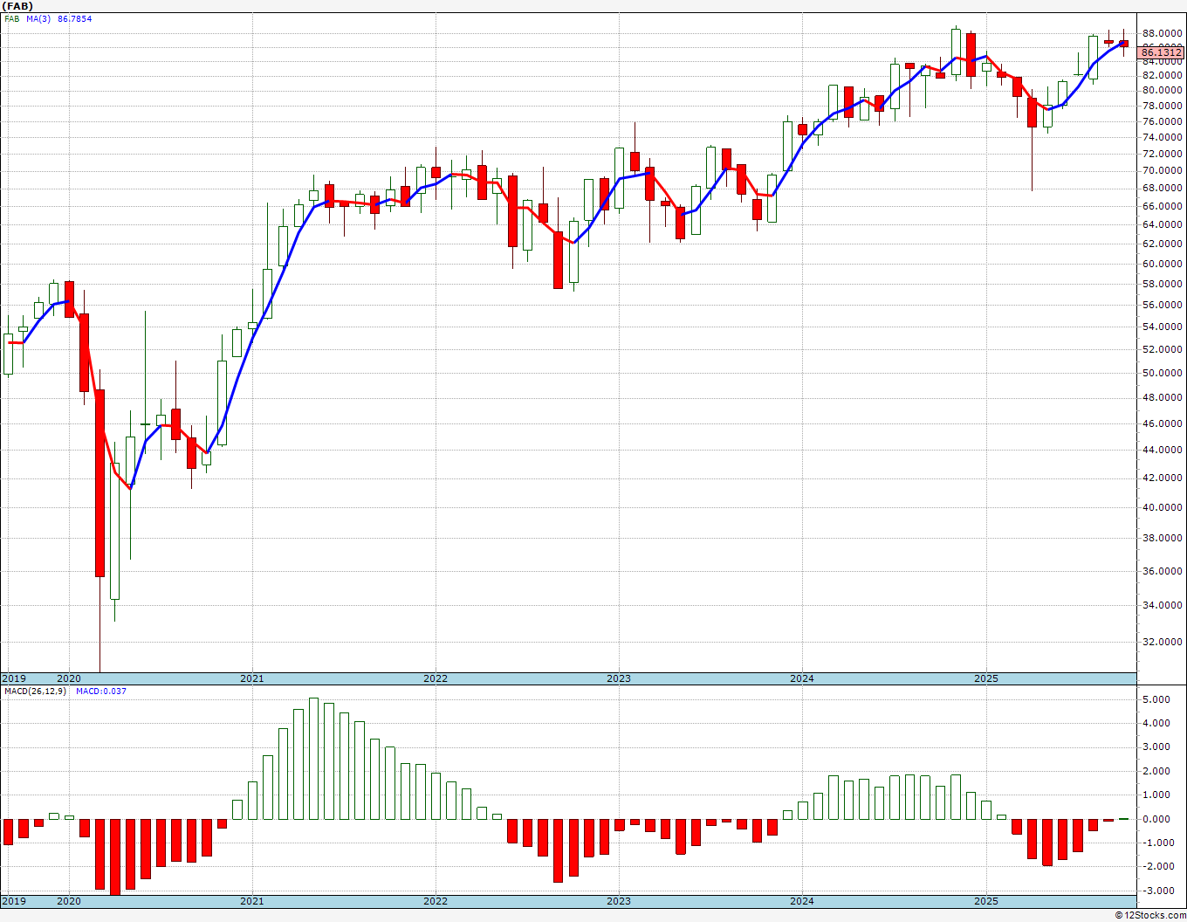Screen dimensions: 1187x922
Task: Click the 46.0000 price axis label
Action: [1163, 423]
